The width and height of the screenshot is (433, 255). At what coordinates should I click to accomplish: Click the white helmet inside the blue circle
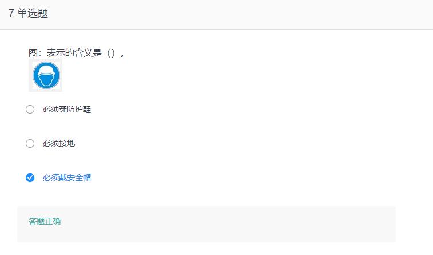tap(46, 74)
